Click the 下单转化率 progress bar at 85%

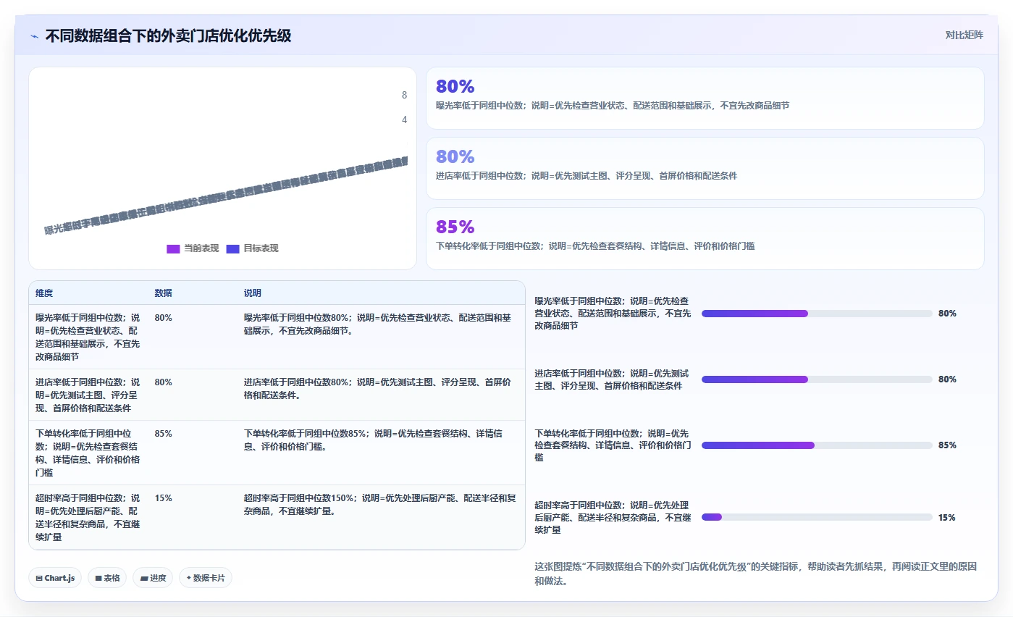[x=817, y=445]
